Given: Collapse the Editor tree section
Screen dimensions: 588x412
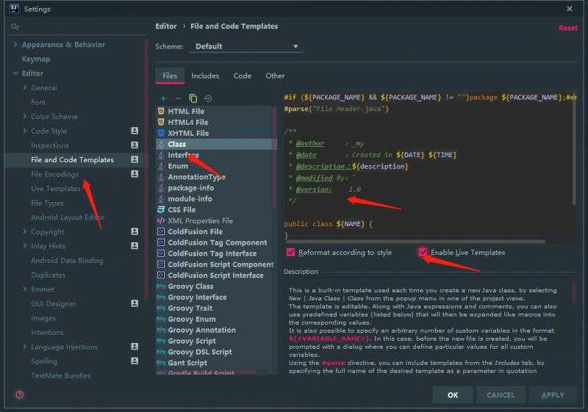Looking at the screenshot, I should (15, 73).
